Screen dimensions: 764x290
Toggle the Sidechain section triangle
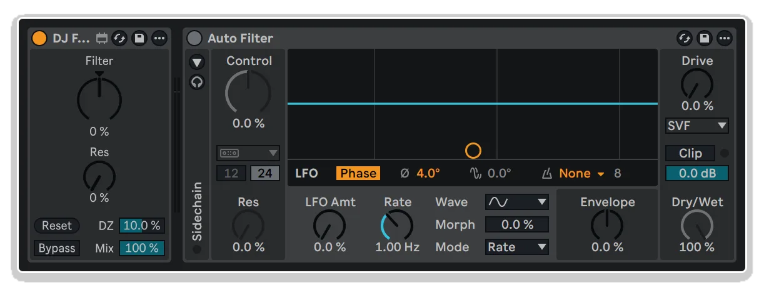coord(198,62)
